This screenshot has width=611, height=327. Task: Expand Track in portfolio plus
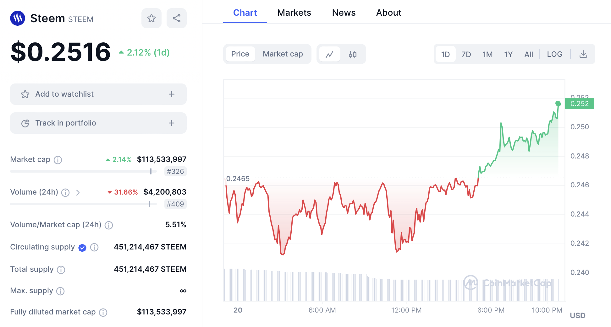point(171,123)
